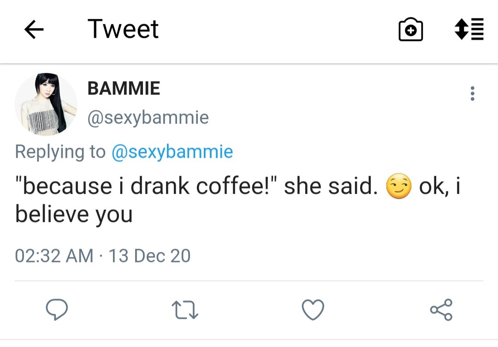Tap the reply speech bubble icon
498x347 pixels.
[x=57, y=310]
